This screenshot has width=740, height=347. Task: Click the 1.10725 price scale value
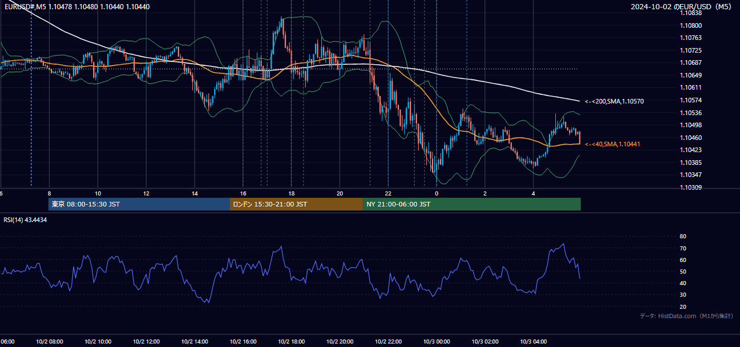click(690, 50)
